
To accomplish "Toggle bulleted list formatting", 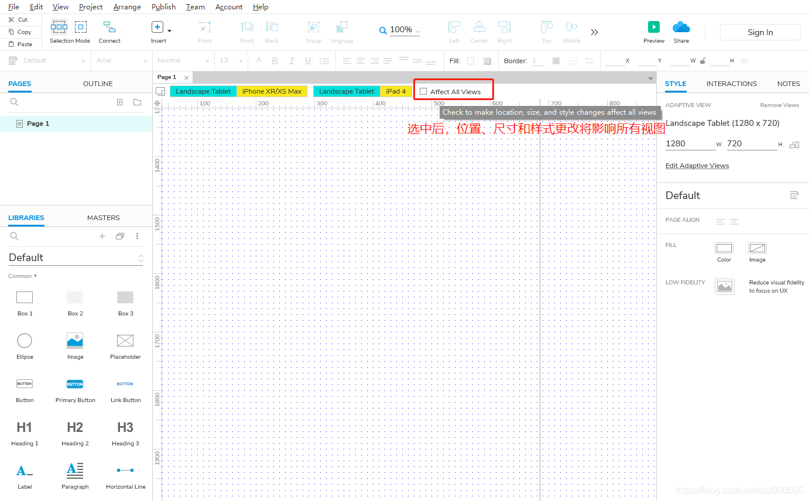I will (x=324, y=61).
